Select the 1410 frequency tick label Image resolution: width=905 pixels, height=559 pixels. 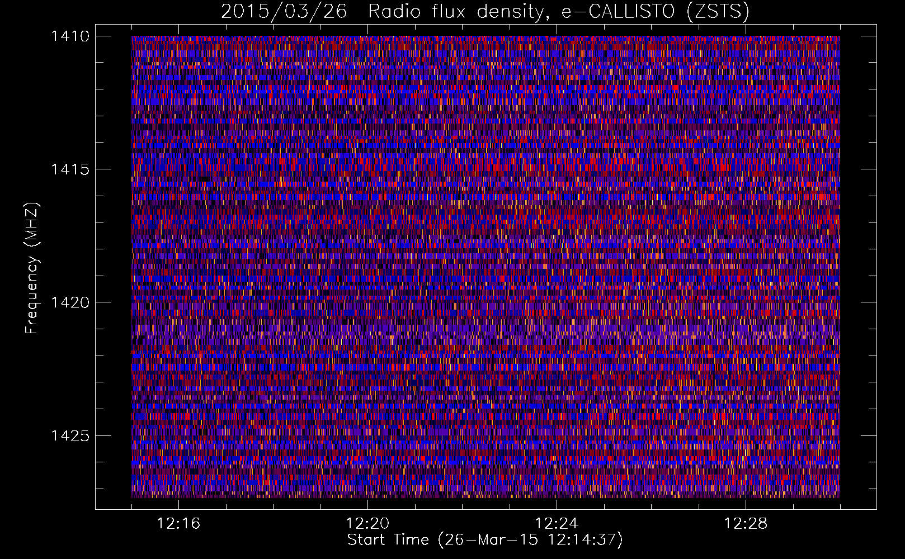(x=70, y=36)
